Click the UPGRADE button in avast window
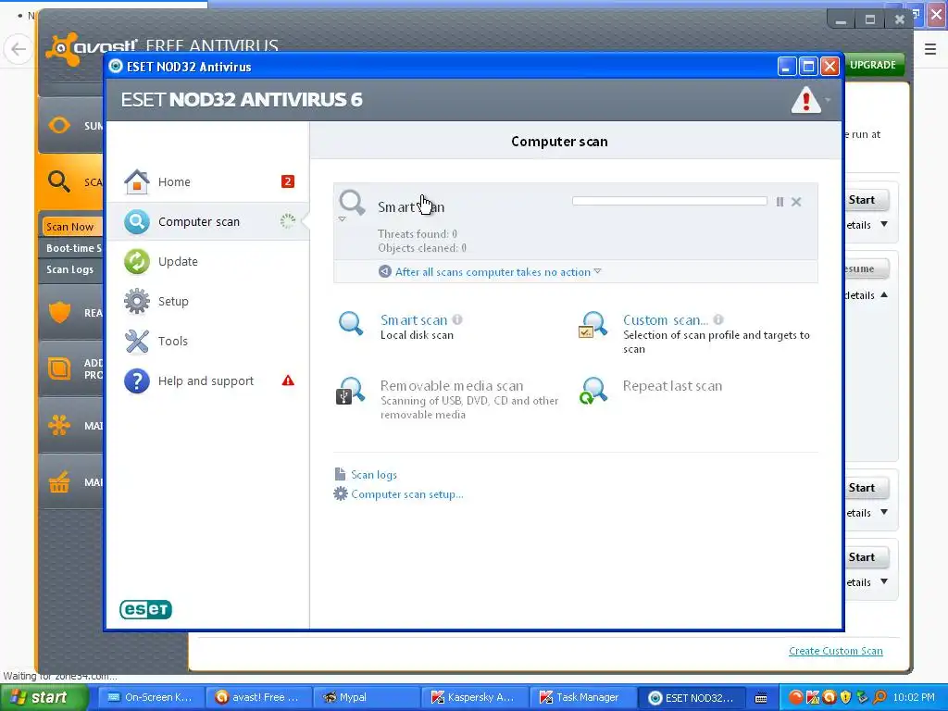 point(872,65)
